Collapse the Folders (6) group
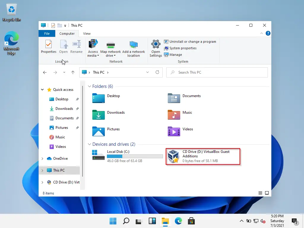This screenshot has width=304, height=228. pyautogui.click(x=89, y=86)
